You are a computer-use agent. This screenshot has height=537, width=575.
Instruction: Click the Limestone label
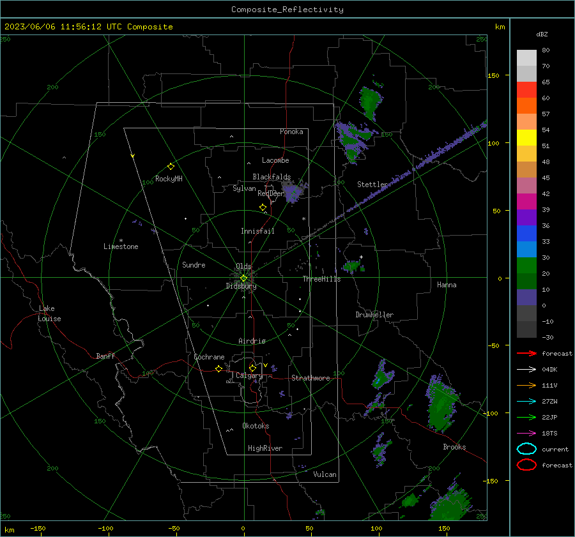pos(121,246)
